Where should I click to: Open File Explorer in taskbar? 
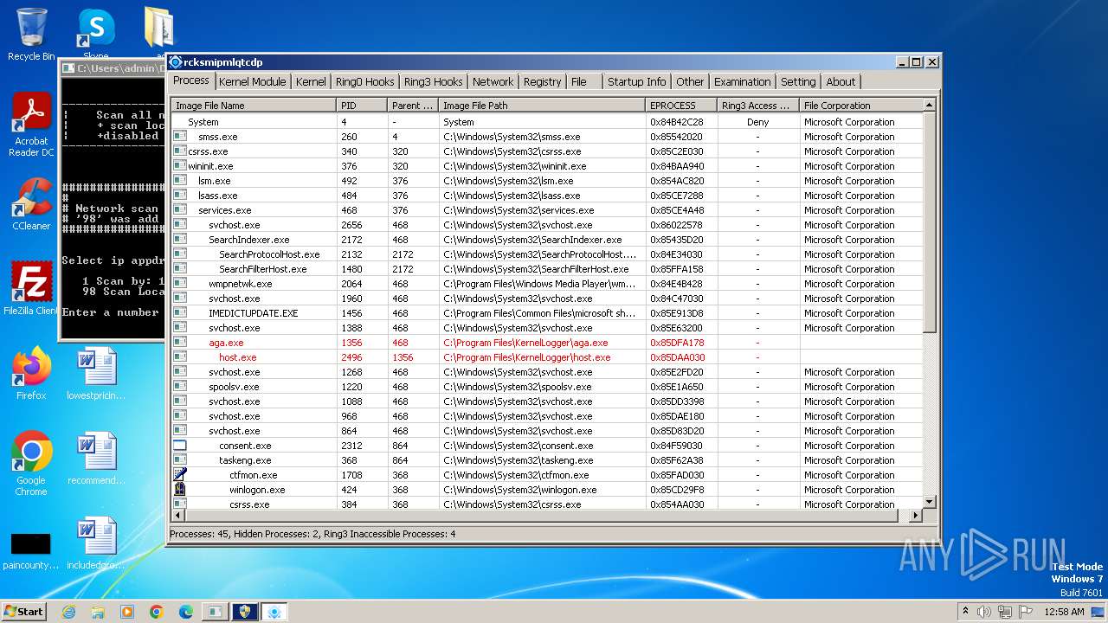coord(98,612)
